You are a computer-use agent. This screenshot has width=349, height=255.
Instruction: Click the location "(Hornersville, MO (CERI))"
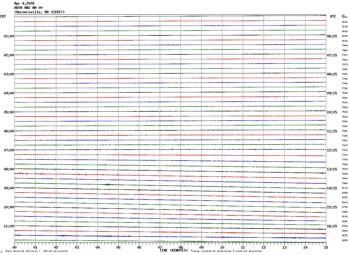[40, 12]
